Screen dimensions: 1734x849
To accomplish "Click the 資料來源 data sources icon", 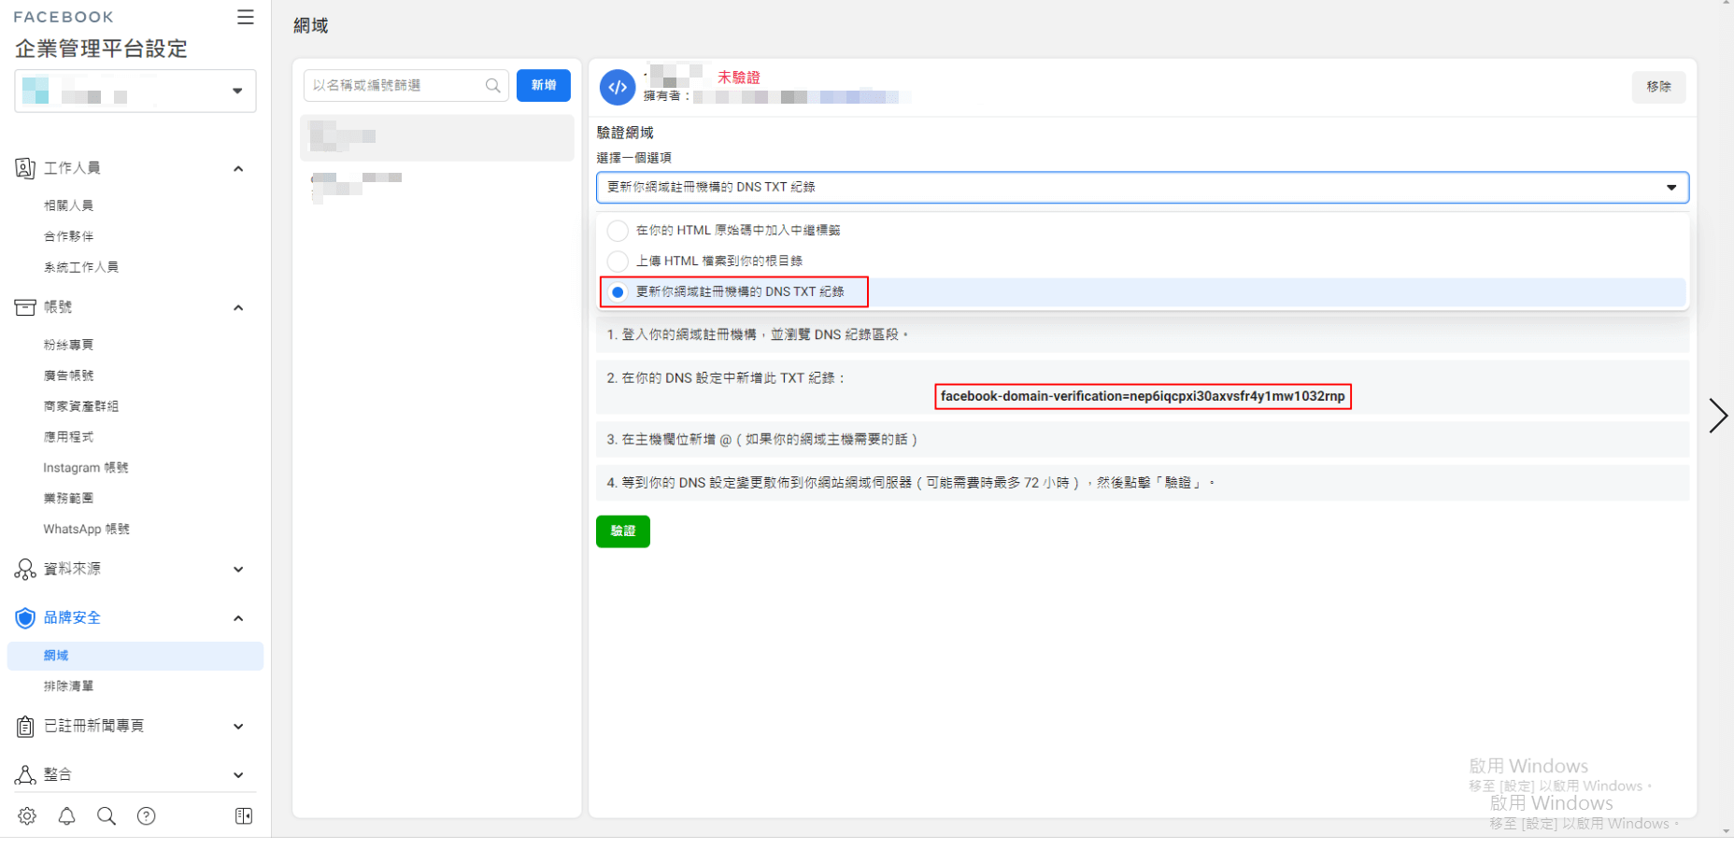I will pyautogui.click(x=25, y=569).
